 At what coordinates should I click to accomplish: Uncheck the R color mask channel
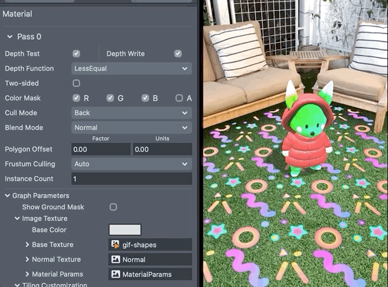pos(76,98)
